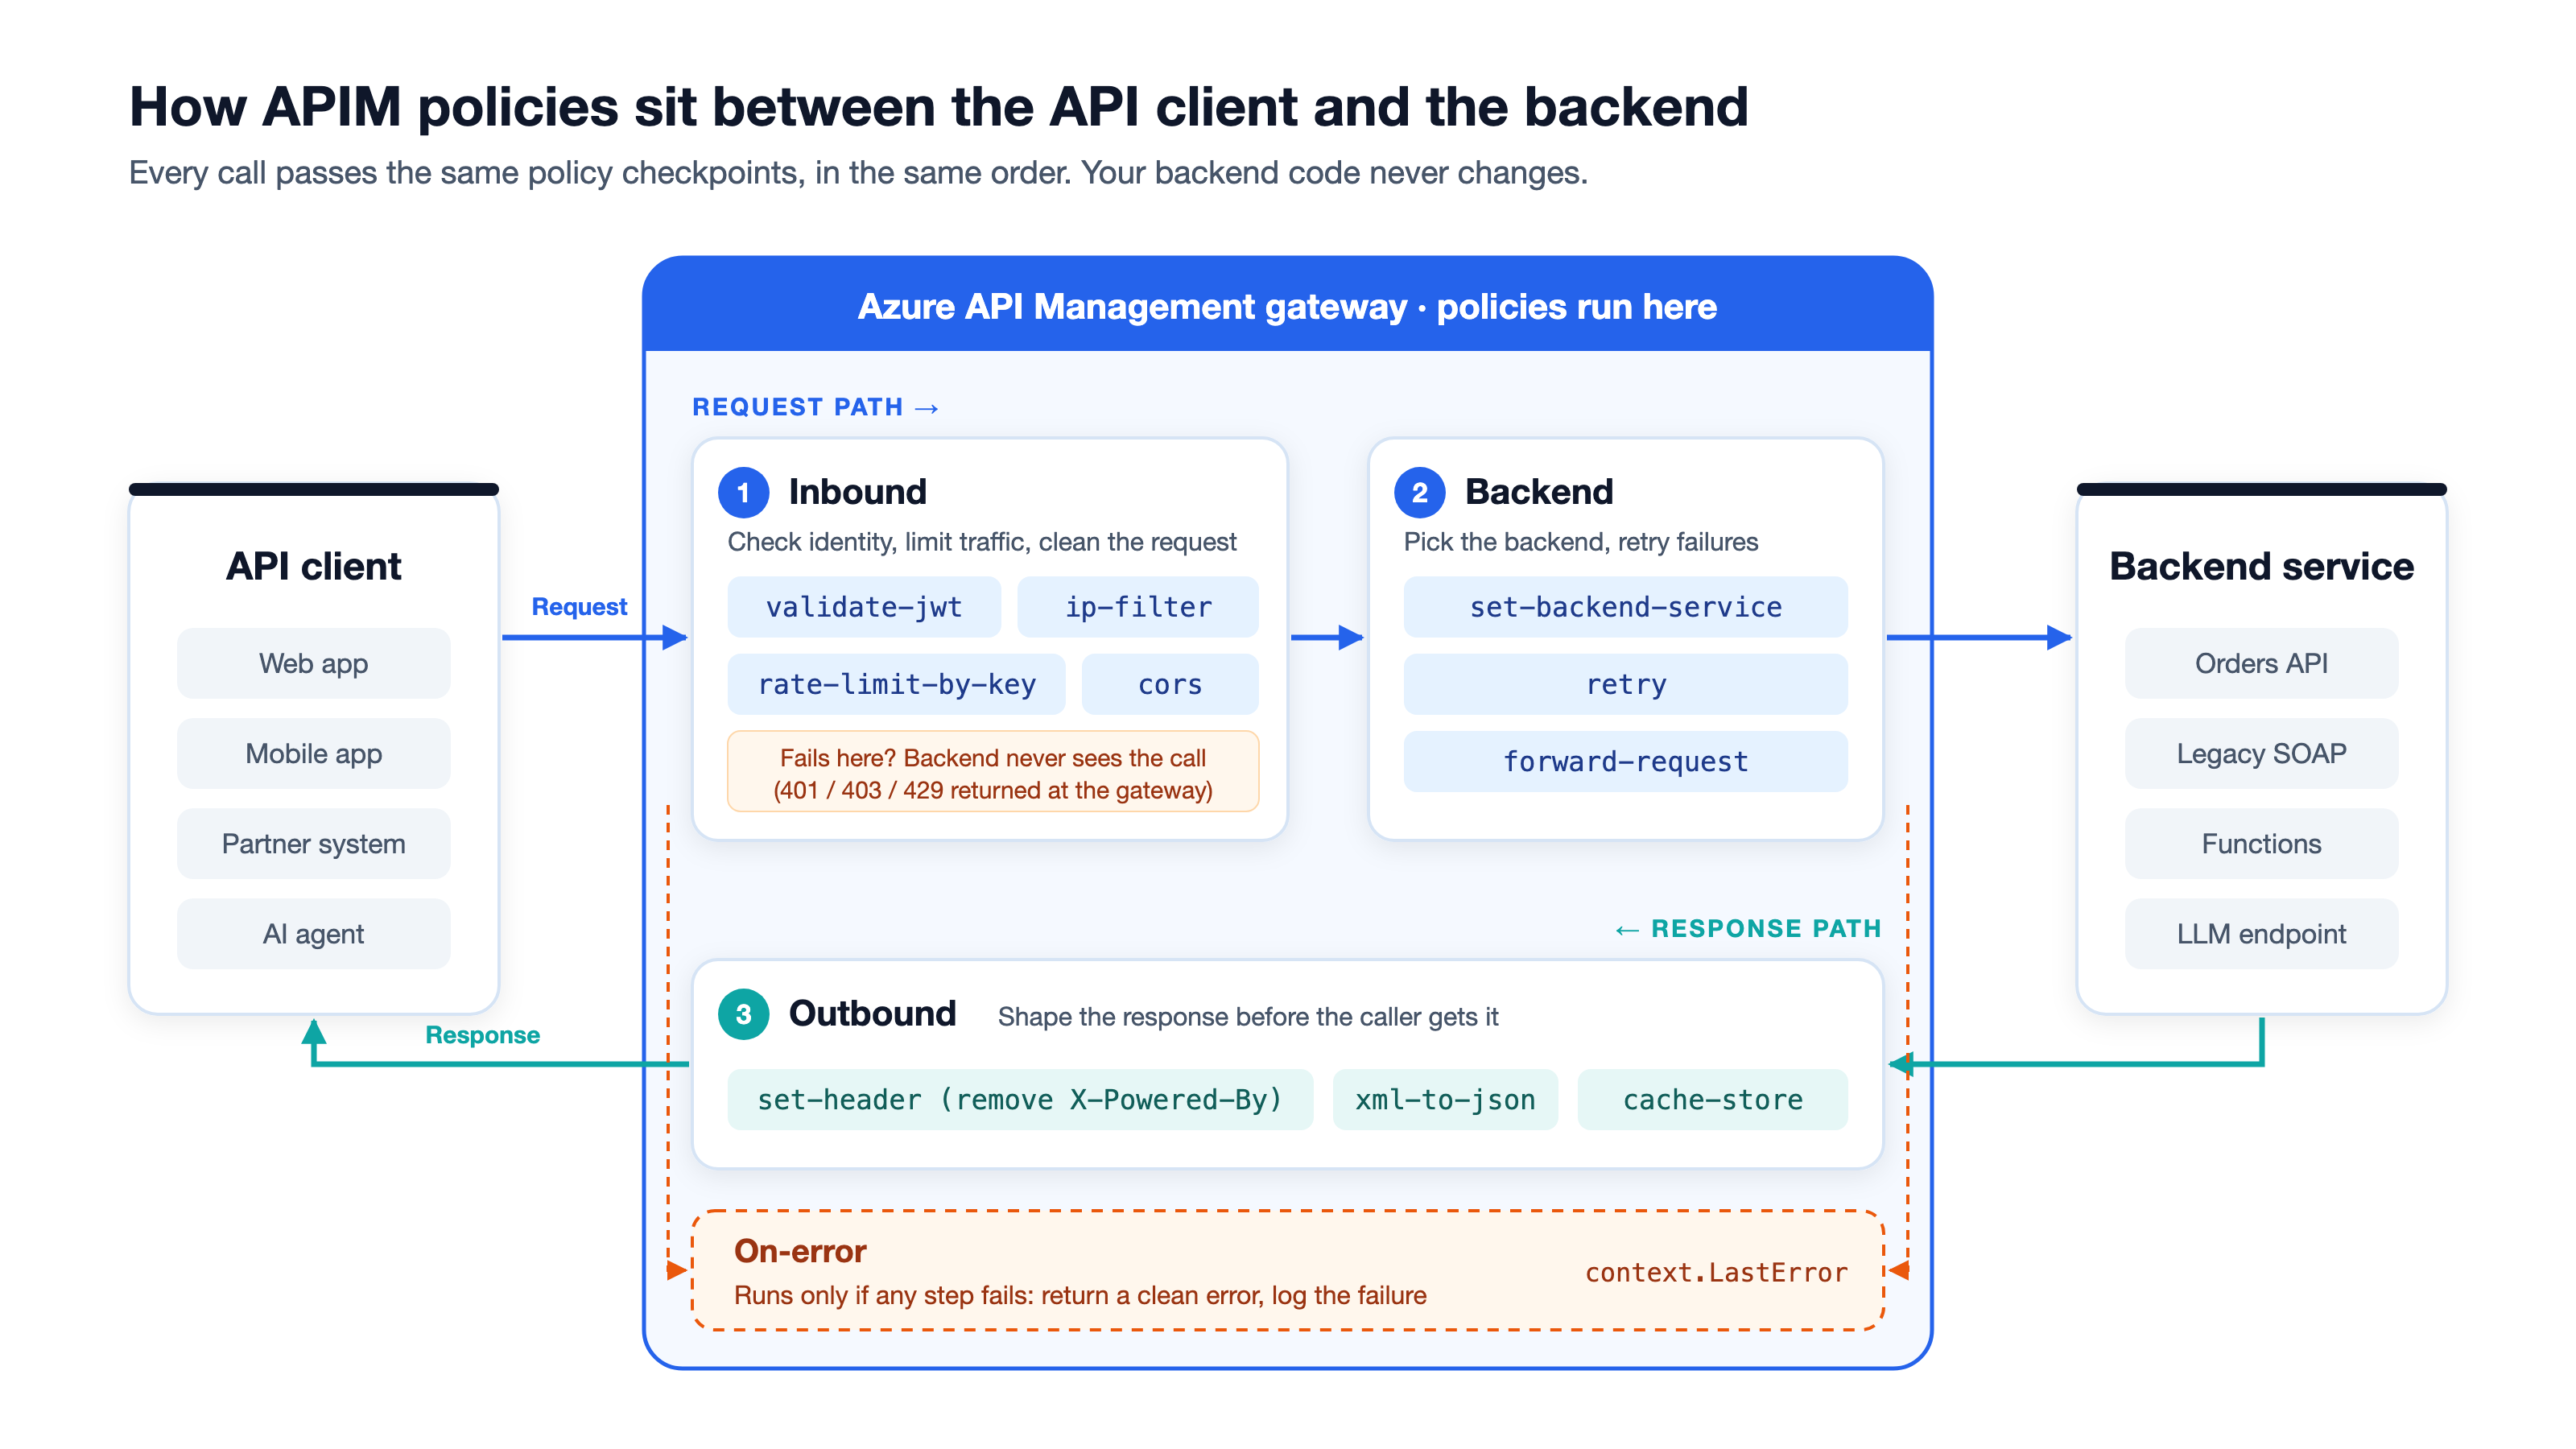This screenshot has height=1449, width=2576.
Task: Click the main diagram title
Action: (939, 106)
